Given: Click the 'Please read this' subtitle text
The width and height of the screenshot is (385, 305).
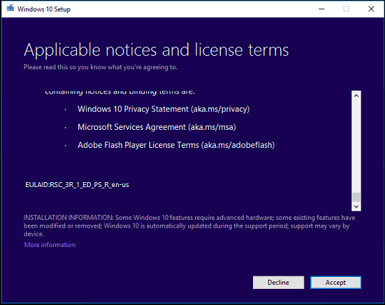Looking at the screenshot, I should (x=101, y=67).
